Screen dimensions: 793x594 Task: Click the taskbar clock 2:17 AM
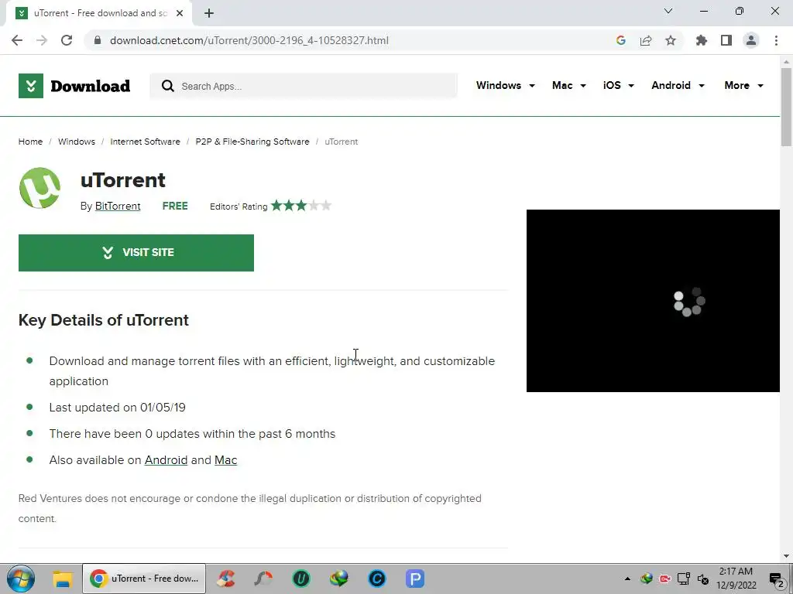(736, 572)
